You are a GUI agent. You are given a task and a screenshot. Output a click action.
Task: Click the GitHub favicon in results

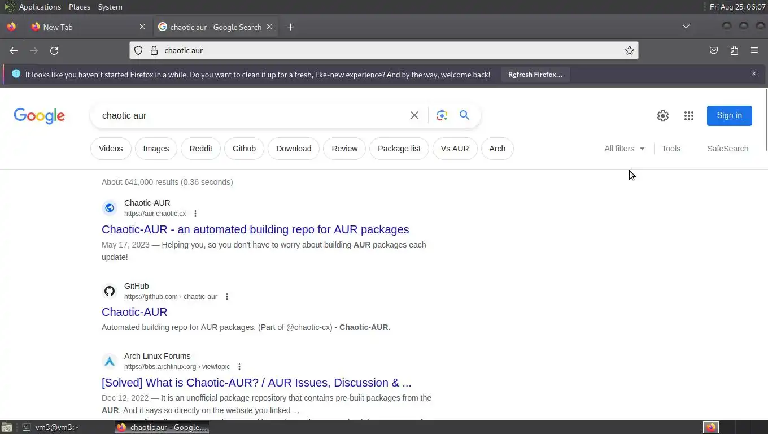[x=110, y=291]
